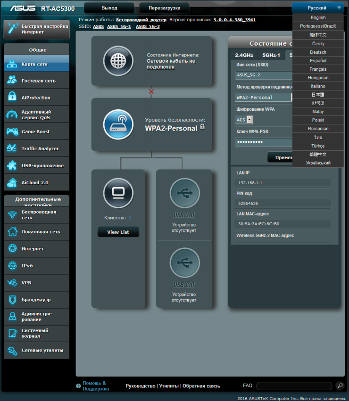Screen dimensions: 349x401
Task: Click the router security level icon
Action: [x=118, y=124]
